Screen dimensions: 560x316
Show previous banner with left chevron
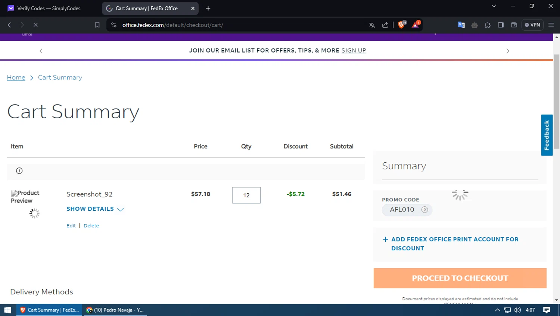[41, 51]
